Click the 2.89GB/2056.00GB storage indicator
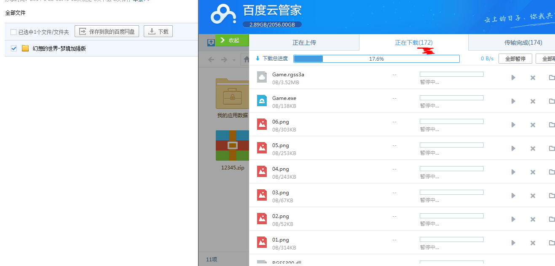The image size is (555, 266). point(272,24)
